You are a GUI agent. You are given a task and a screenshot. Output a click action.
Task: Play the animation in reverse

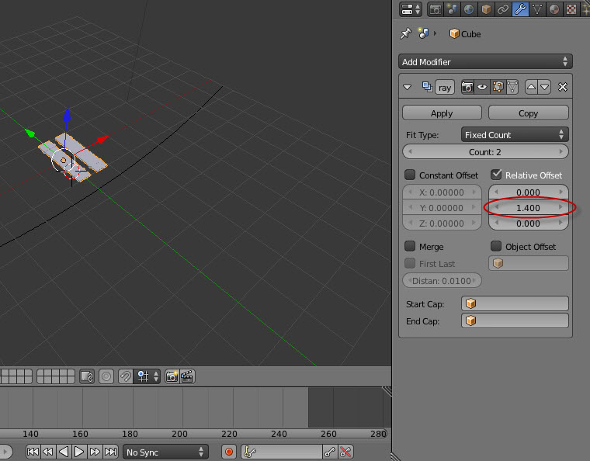pyautogui.click(x=64, y=452)
